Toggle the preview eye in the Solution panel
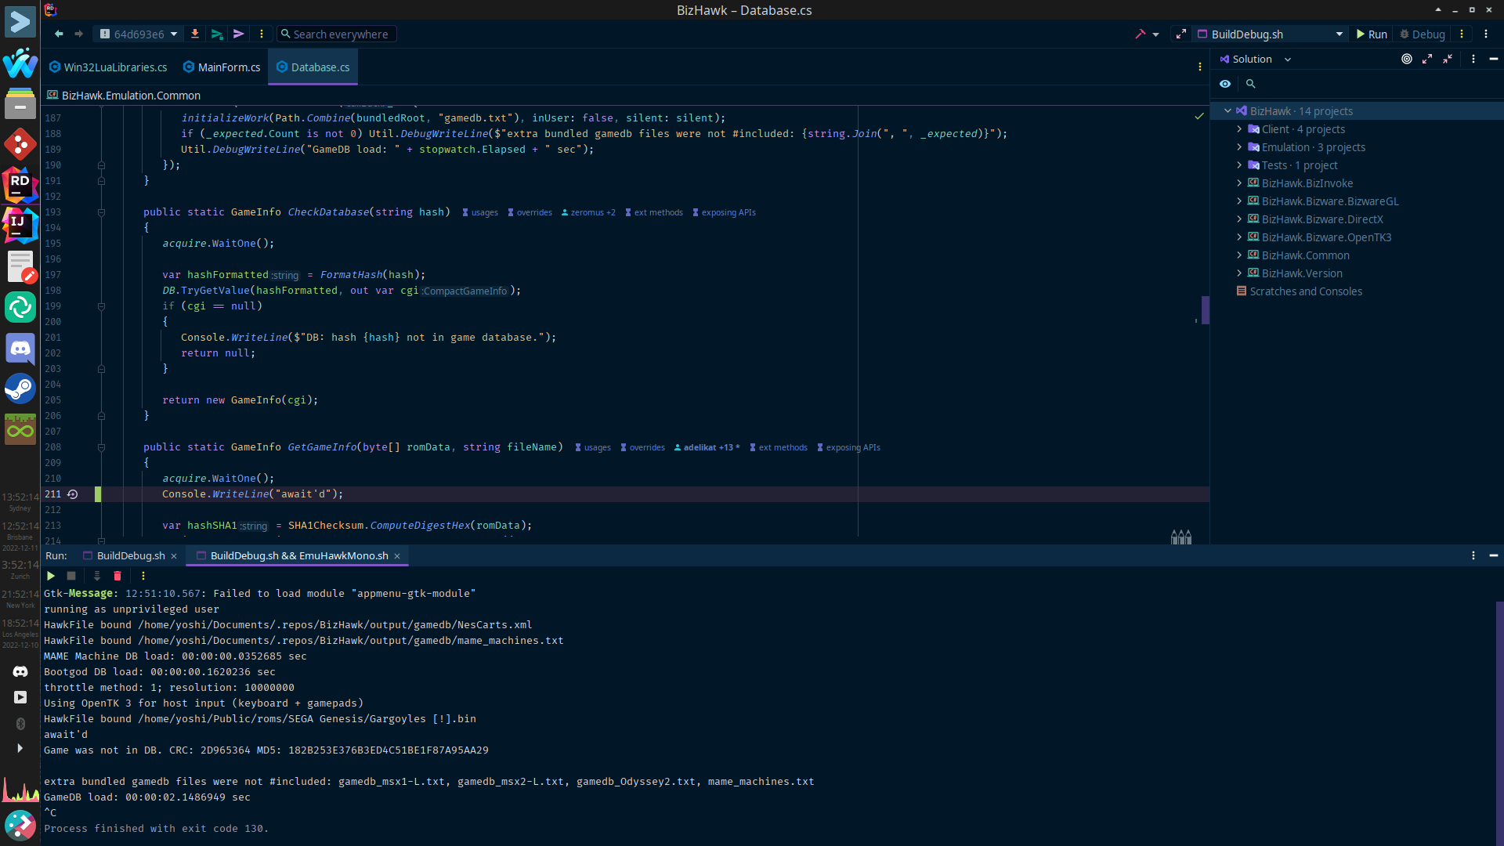This screenshot has width=1504, height=846. click(1226, 84)
